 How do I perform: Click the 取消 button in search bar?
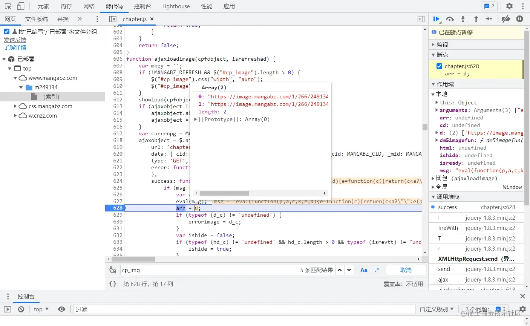[406, 270]
